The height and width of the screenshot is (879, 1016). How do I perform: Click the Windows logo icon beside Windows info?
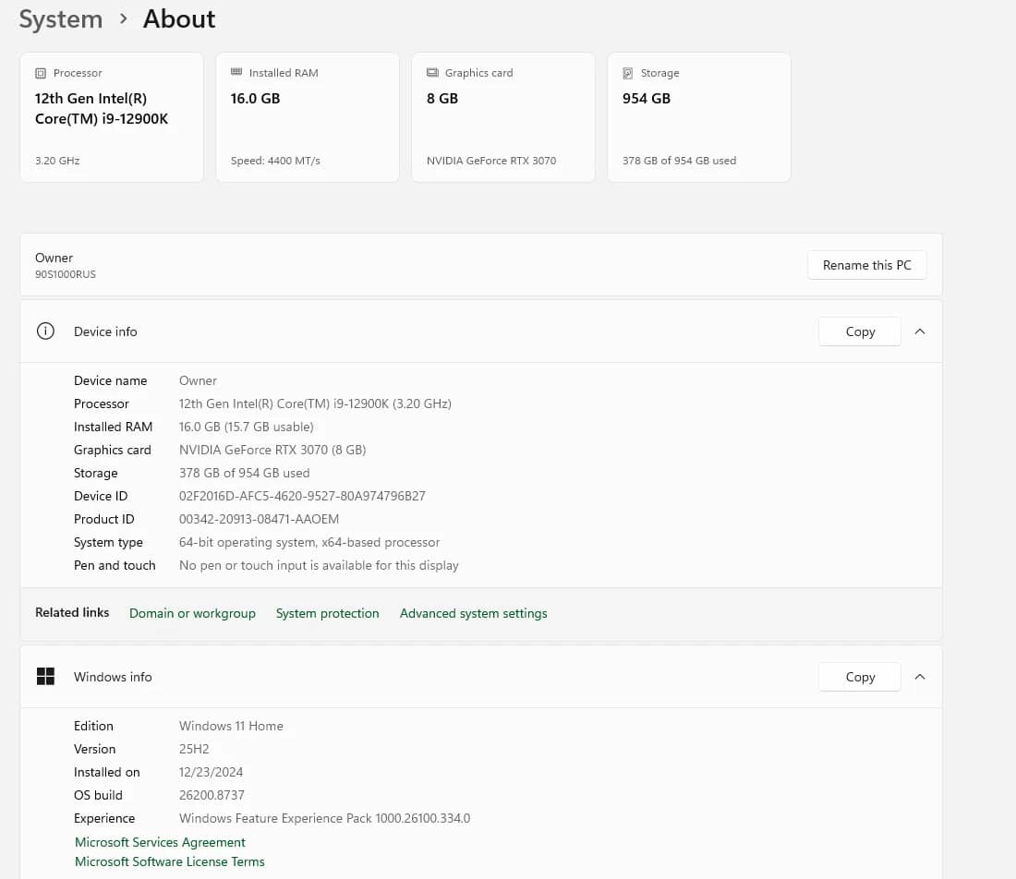tap(45, 676)
